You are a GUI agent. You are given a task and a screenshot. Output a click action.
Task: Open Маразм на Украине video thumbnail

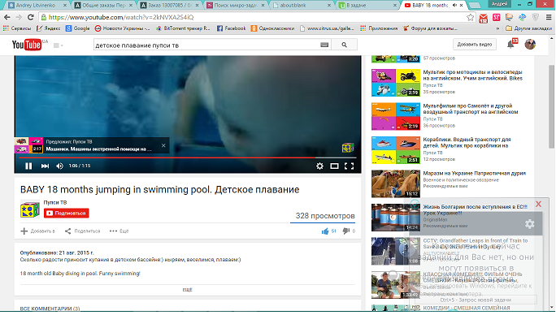396,183
